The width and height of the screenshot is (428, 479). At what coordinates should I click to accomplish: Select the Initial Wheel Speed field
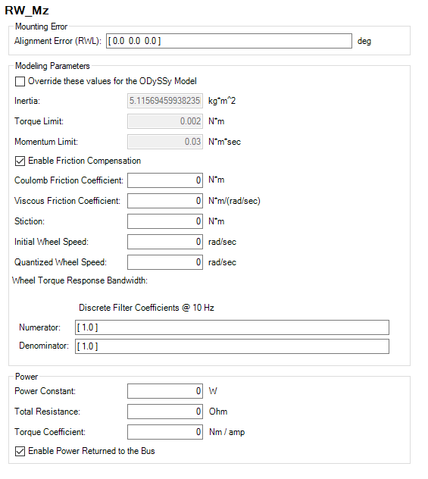click(x=165, y=242)
